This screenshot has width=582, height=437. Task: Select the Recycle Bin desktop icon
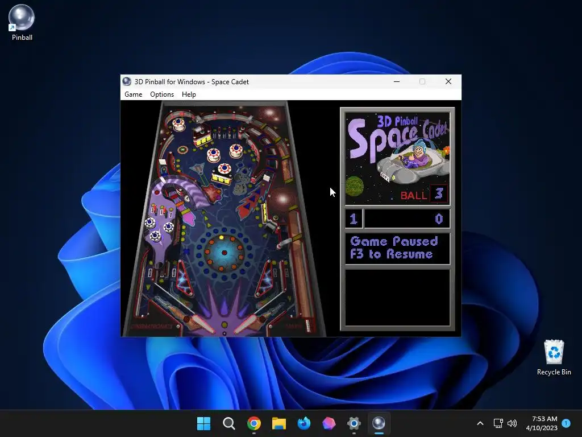pos(554,357)
